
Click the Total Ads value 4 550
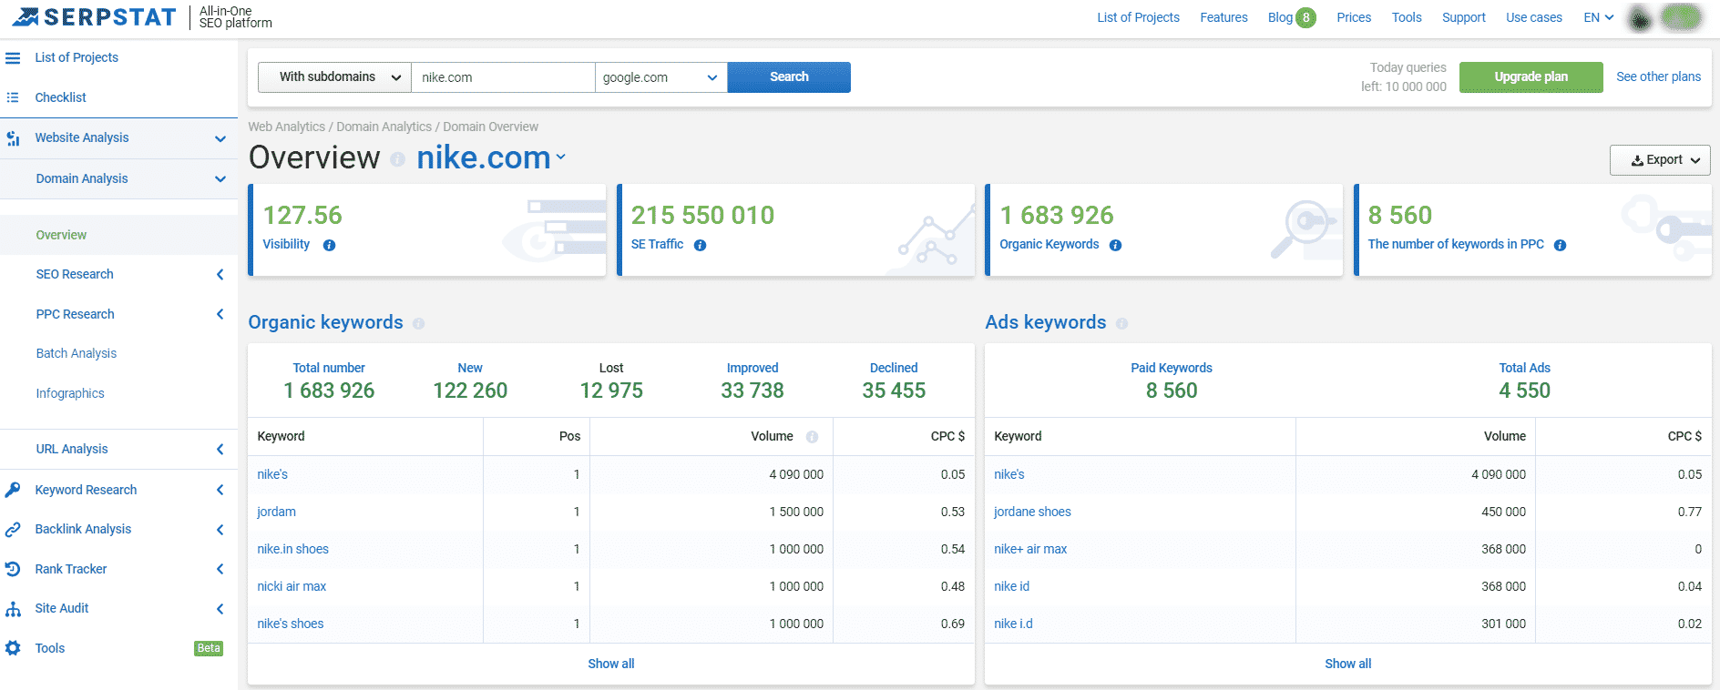pos(1524,391)
